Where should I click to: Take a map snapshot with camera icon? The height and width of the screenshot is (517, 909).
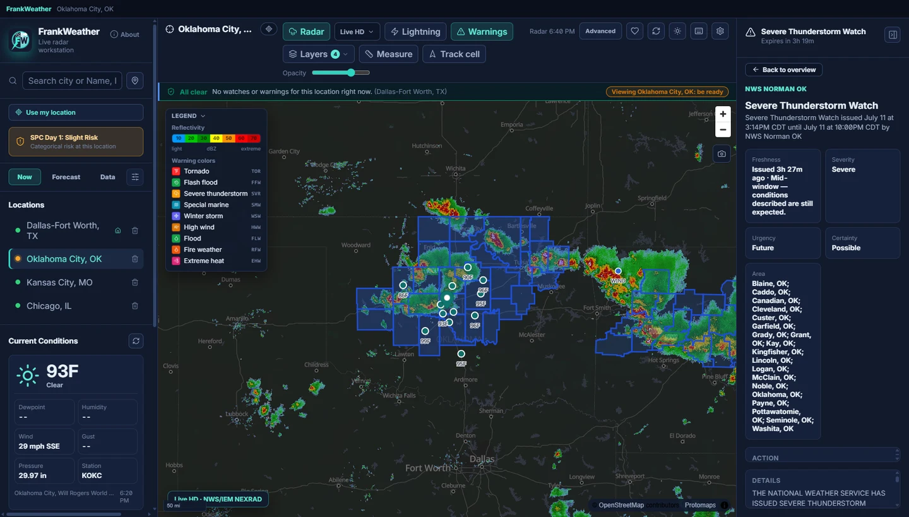(x=722, y=154)
